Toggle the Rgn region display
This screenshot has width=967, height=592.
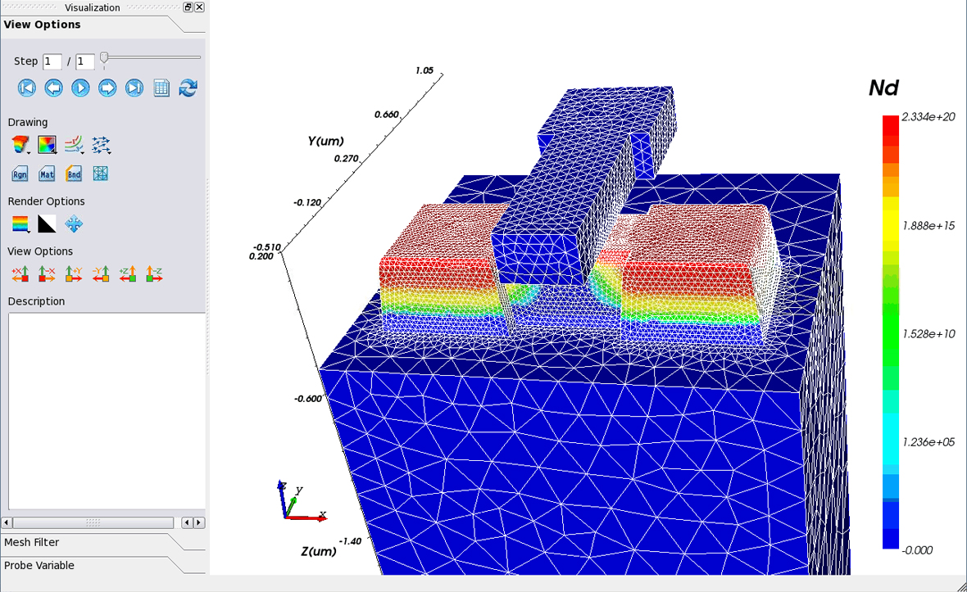pyautogui.click(x=20, y=174)
